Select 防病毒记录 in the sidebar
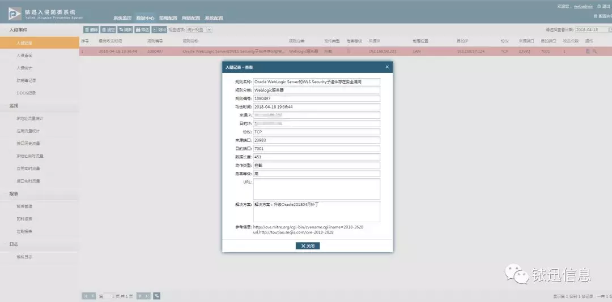This screenshot has width=612, height=302. (x=40, y=80)
